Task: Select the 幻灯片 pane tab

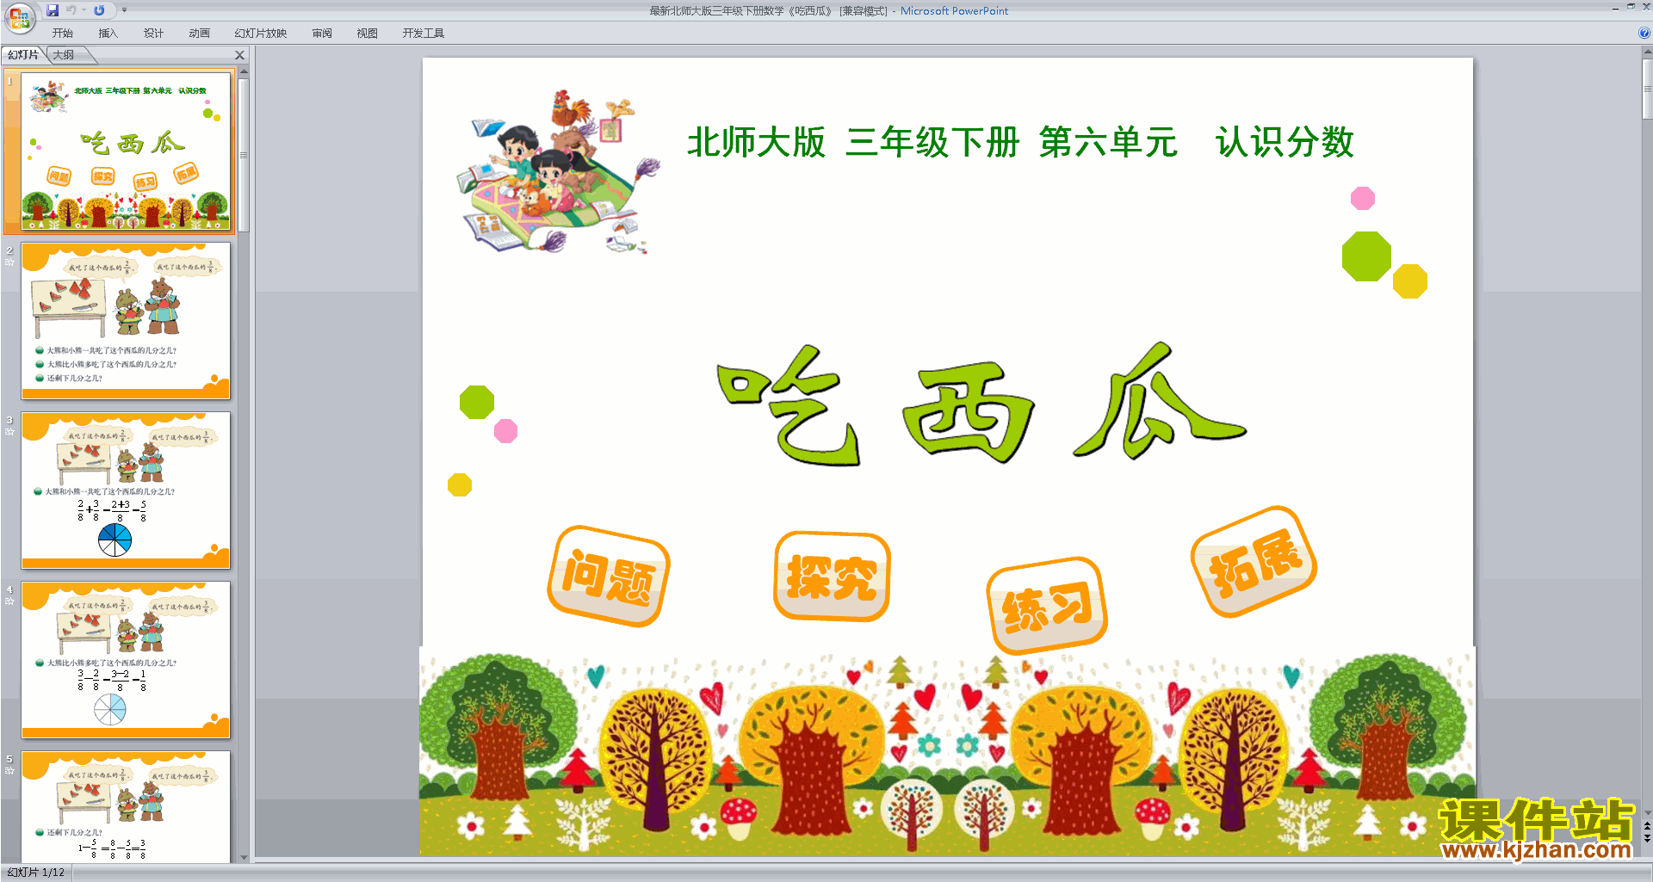Action: (23, 55)
